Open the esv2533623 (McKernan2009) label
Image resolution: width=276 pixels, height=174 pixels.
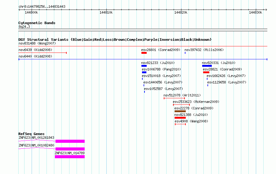pyautogui.click(x=196, y=102)
